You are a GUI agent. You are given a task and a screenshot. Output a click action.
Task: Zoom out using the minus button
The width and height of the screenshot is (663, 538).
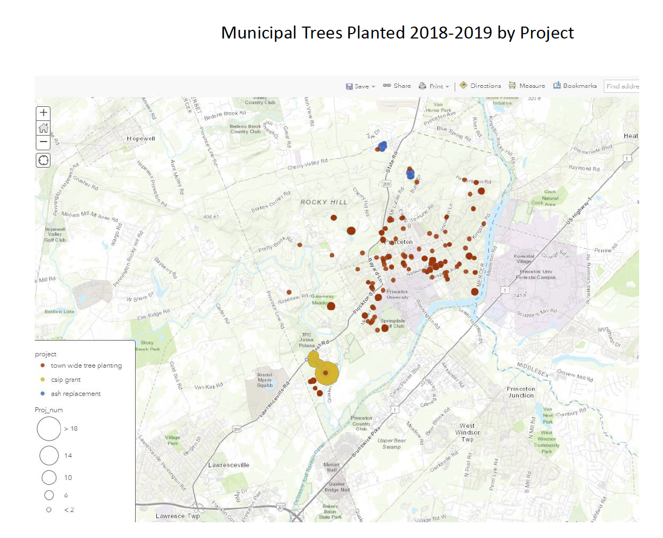coord(43,143)
